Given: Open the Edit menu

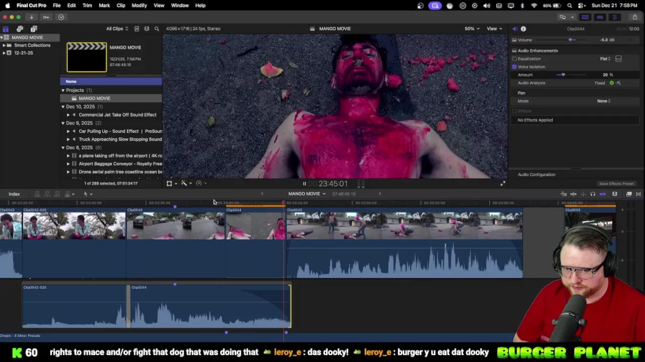Looking at the screenshot, I should 72,6.
